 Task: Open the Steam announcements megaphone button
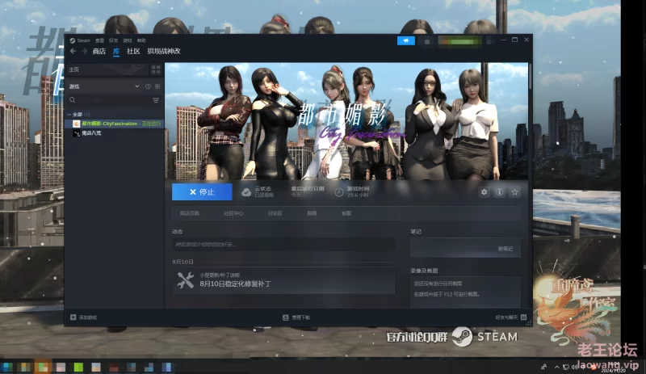406,40
